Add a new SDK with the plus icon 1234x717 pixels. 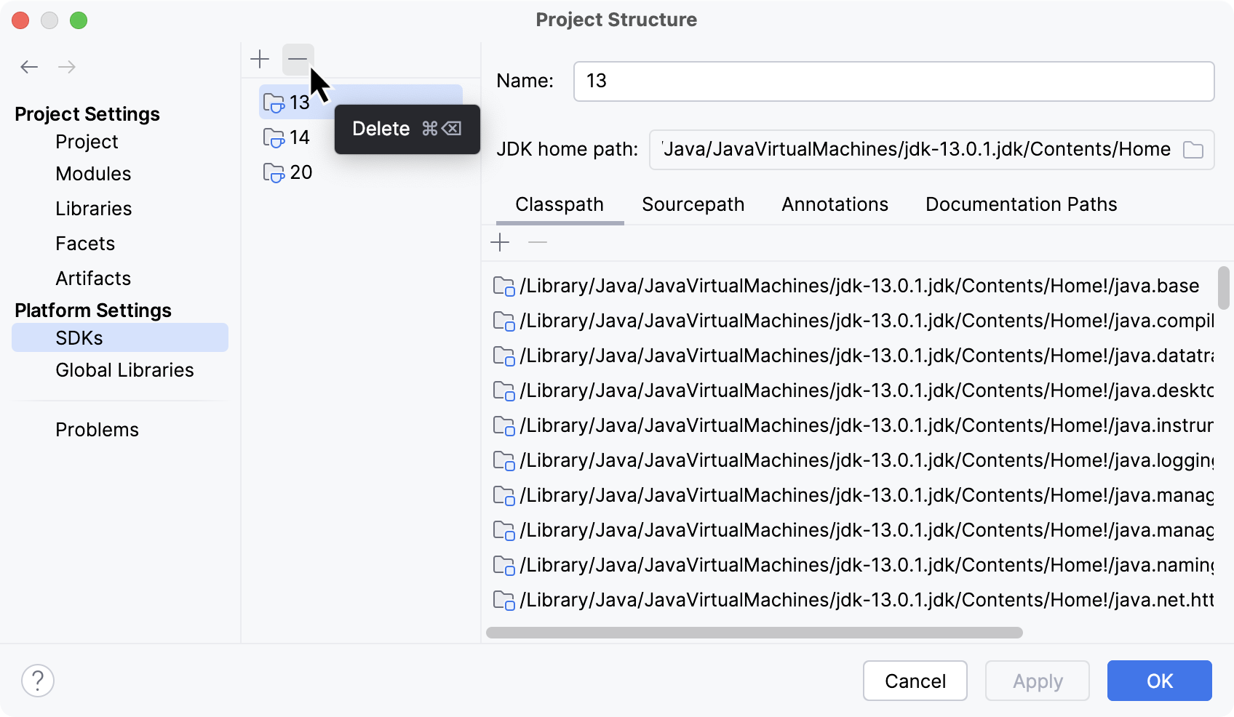(x=260, y=59)
